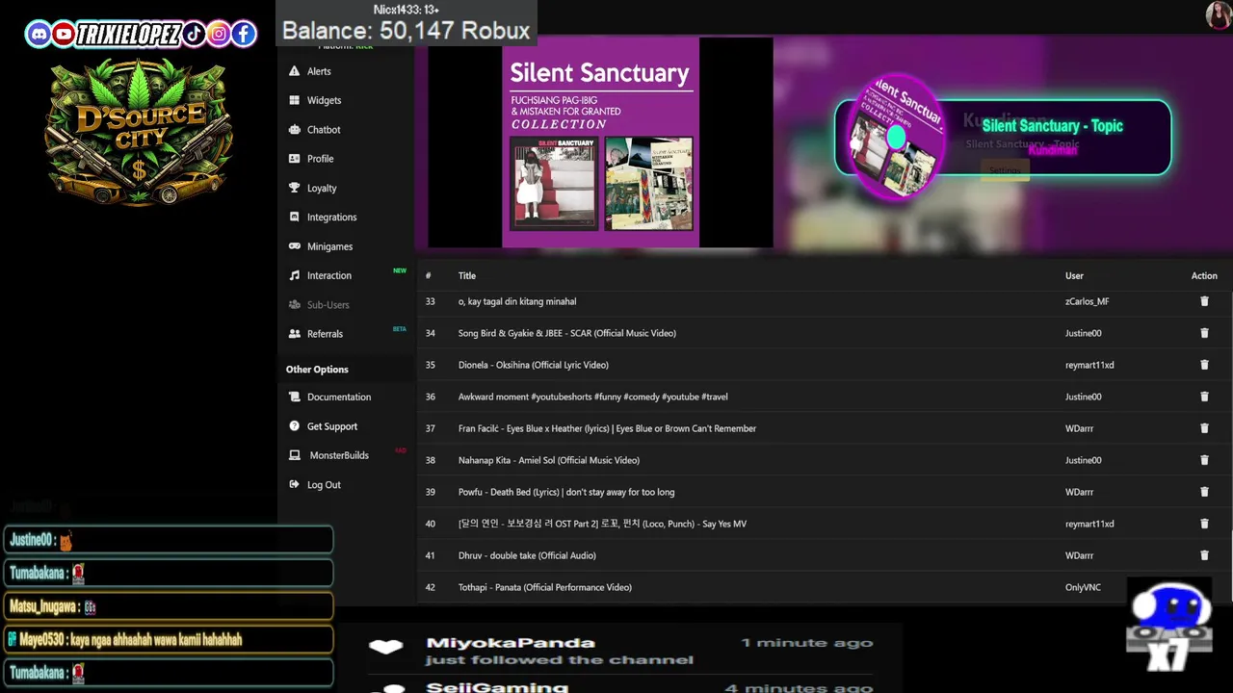This screenshot has height=693, width=1233.
Task: Click the Title column header
Action: (x=467, y=275)
